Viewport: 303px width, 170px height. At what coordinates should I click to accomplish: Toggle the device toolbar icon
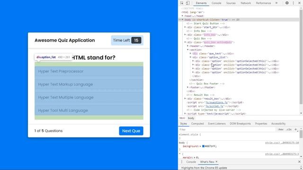pos(187,3)
